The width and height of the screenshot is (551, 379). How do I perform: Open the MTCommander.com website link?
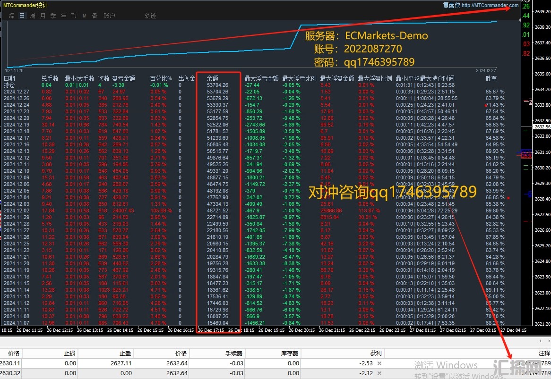490,6
